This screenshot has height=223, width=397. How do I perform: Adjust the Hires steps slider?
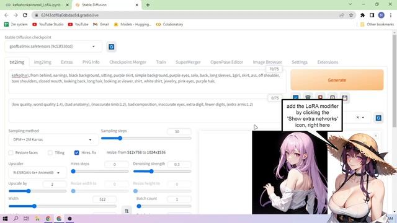[100, 172]
